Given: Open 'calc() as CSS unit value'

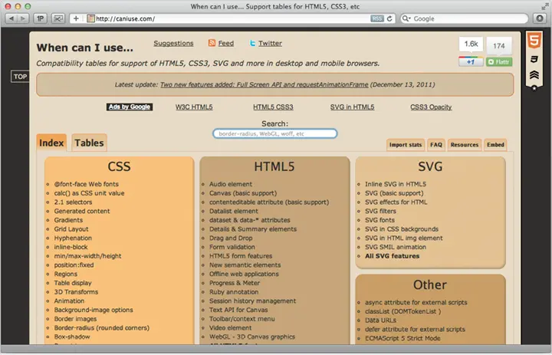Looking at the screenshot, I should pyautogui.click(x=89, y=193).
